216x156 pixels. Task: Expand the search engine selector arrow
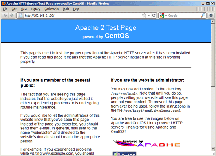[x=166, y=16]
